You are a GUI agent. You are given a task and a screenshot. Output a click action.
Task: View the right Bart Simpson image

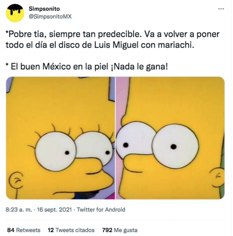pos(170,138)
